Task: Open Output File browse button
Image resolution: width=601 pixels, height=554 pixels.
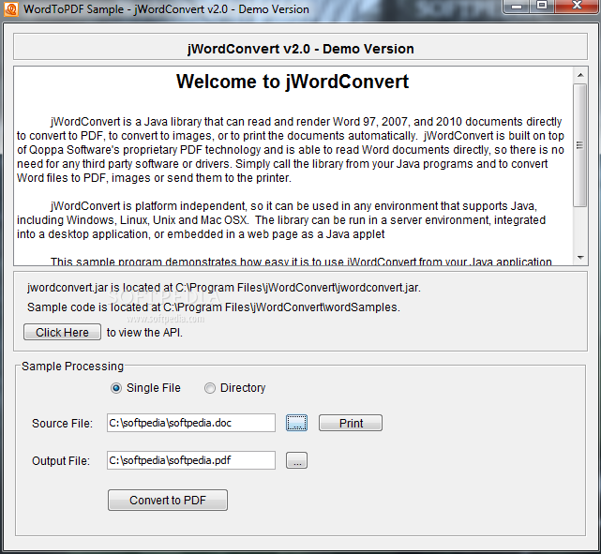Action: pyautogui.click(x=296, y=460)
